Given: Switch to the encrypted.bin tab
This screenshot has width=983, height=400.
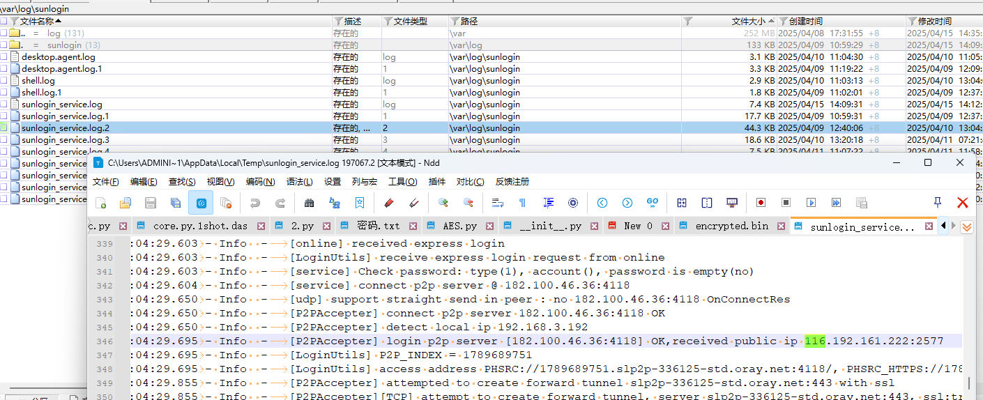Looking at the screenshot, I should 731,226.
